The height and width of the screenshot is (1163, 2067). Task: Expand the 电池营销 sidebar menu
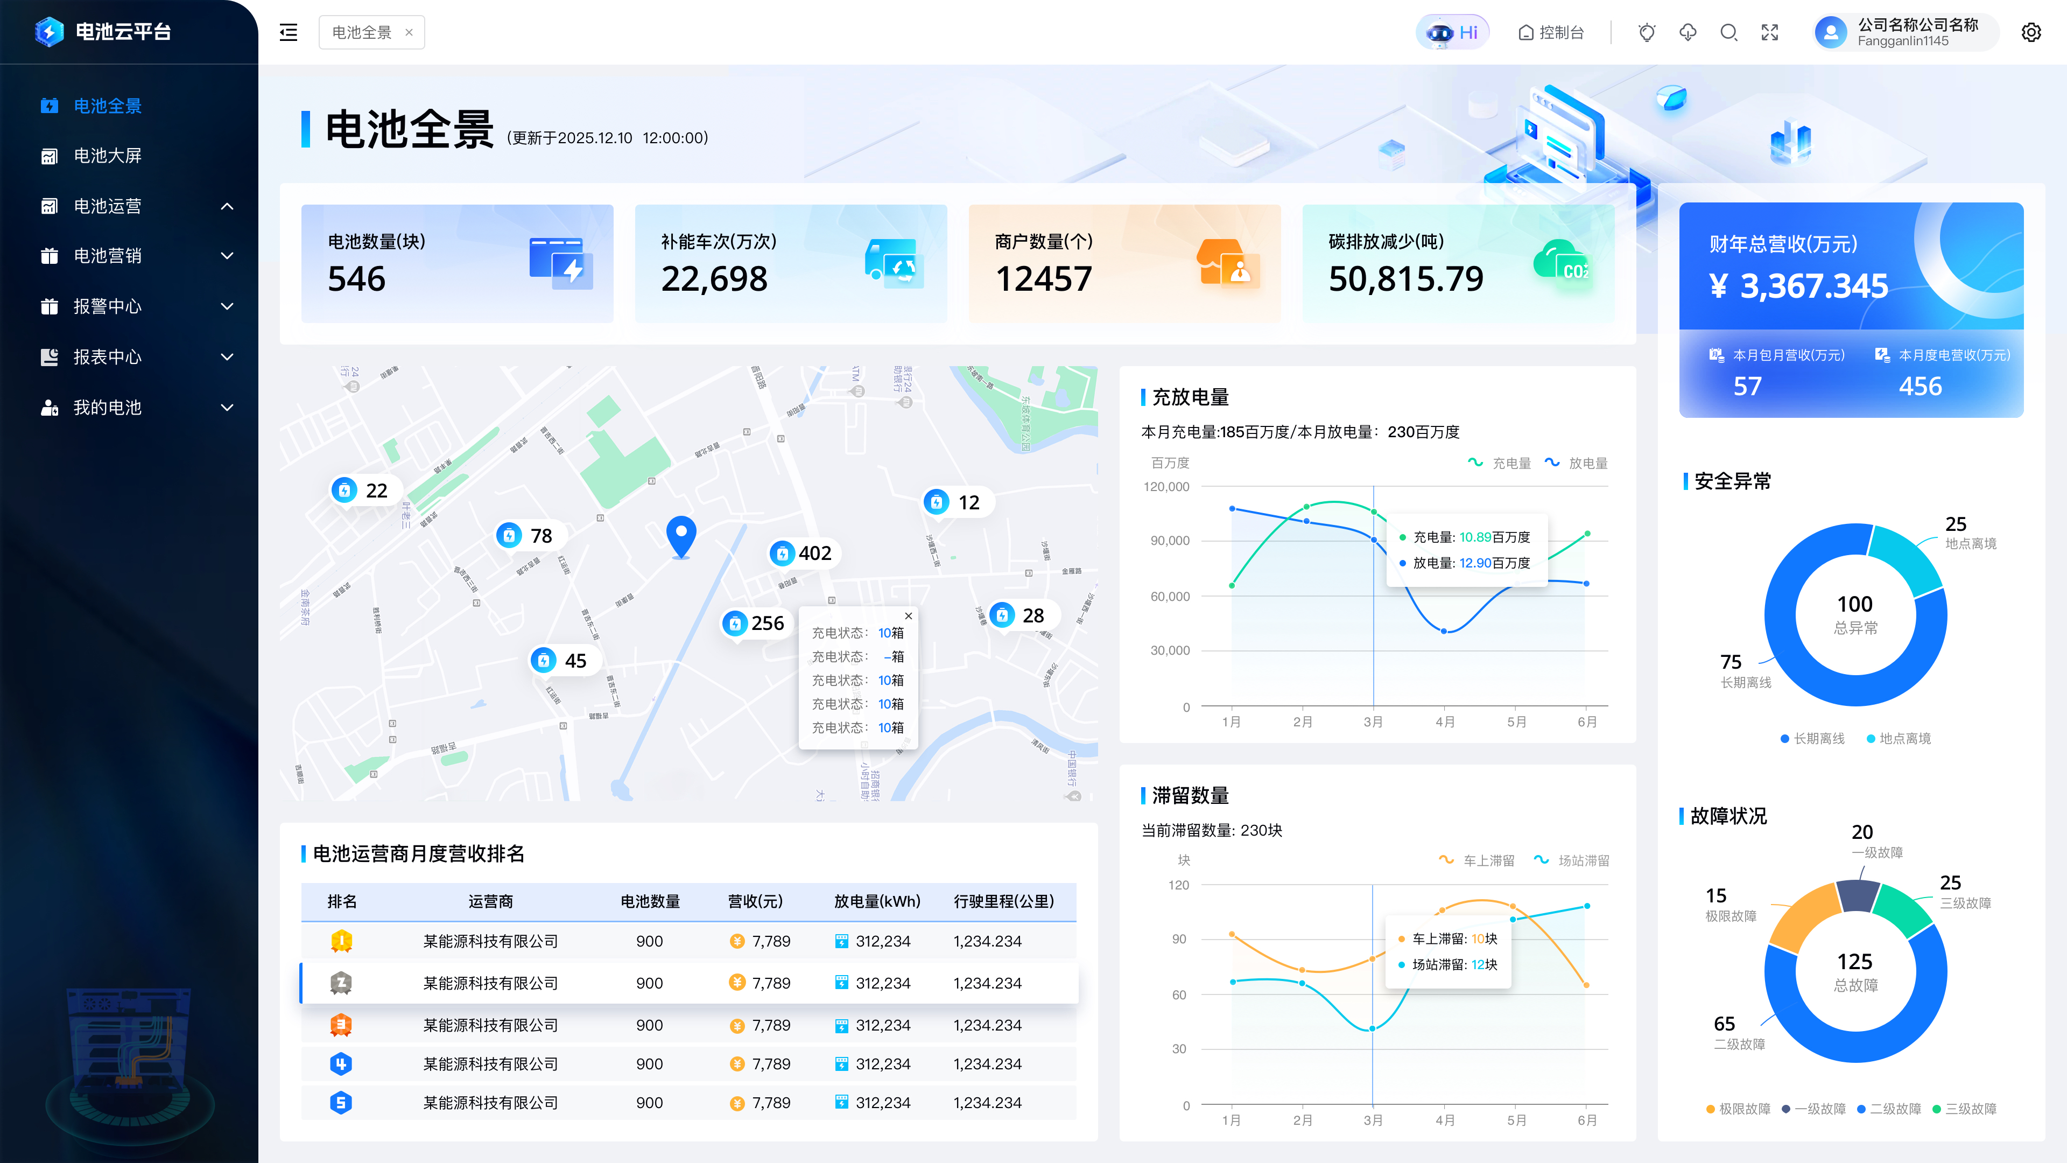coord(227,256)
